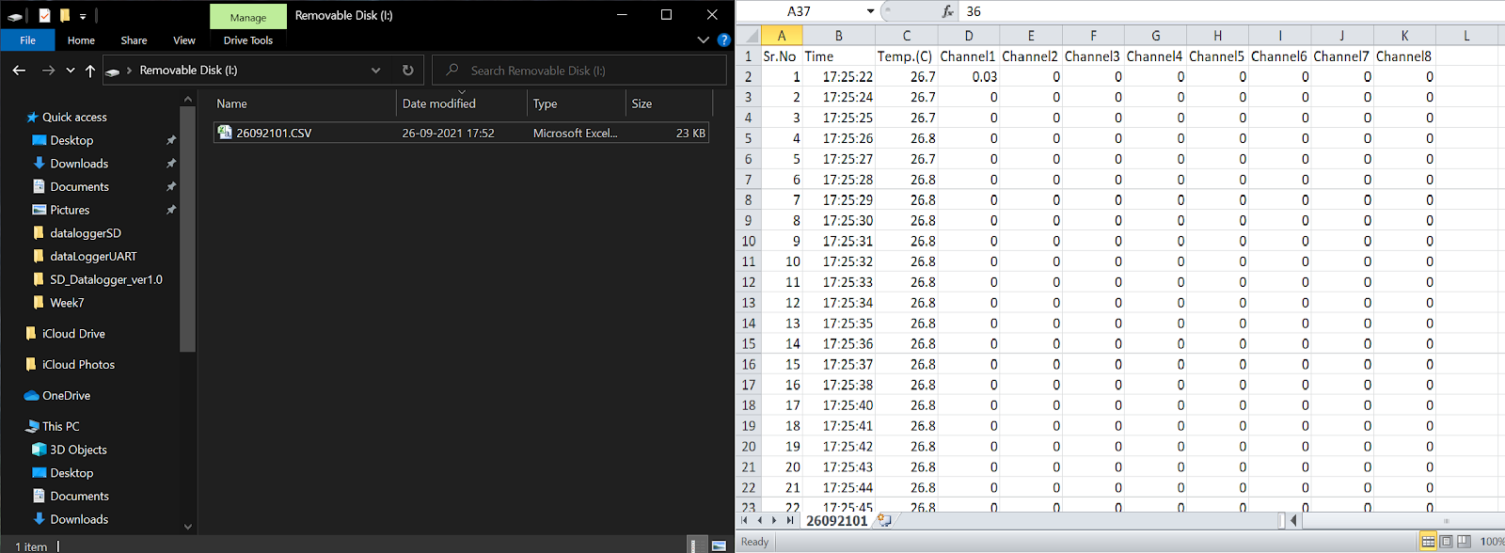Go up one folder level

pyautogui.click(x=90, y=71)
